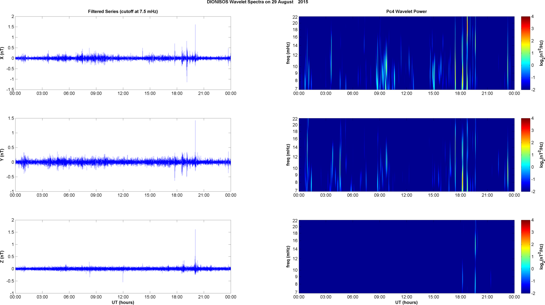Click the Y (nT) axis label
545x305 pixels.
pyautogui.click(x=3, y=155)
